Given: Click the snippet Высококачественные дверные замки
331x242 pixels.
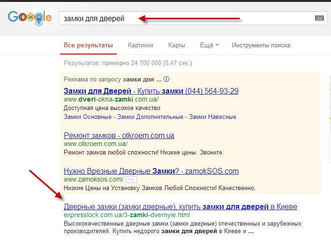Looking at the screenshot, I should tap(182, 227).
